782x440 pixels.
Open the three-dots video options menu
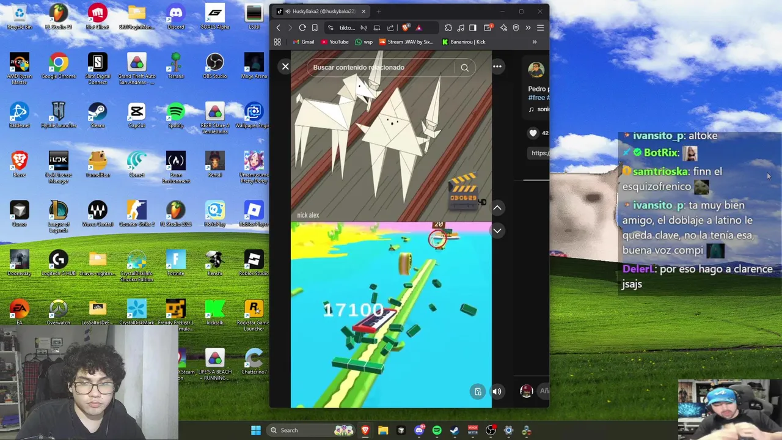click(497, 67)
